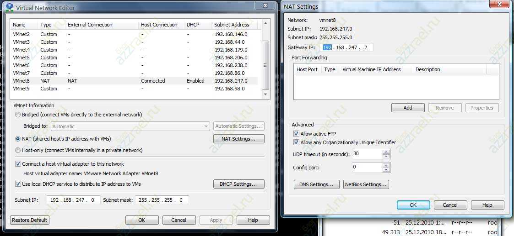Increase UDP timeout with up arrow

pyautogui.click(x=386, y=152)
